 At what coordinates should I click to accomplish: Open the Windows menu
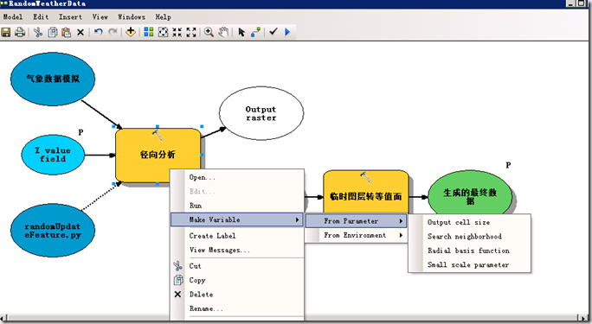pos(132,17)
